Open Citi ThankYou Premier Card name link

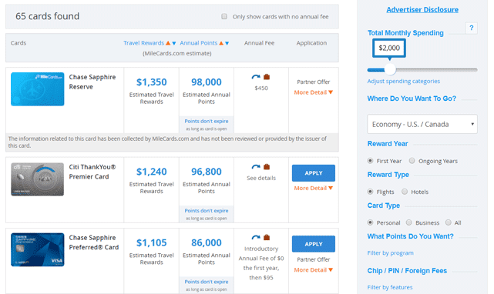point(92,172)
